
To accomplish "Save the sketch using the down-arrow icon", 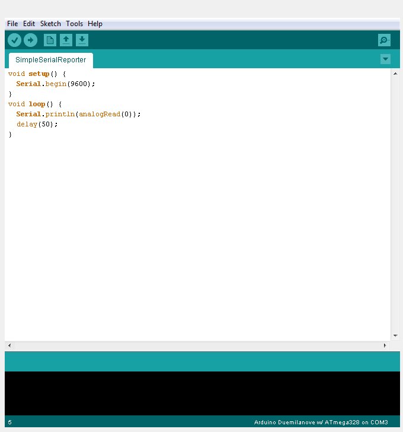I will 82,40.
